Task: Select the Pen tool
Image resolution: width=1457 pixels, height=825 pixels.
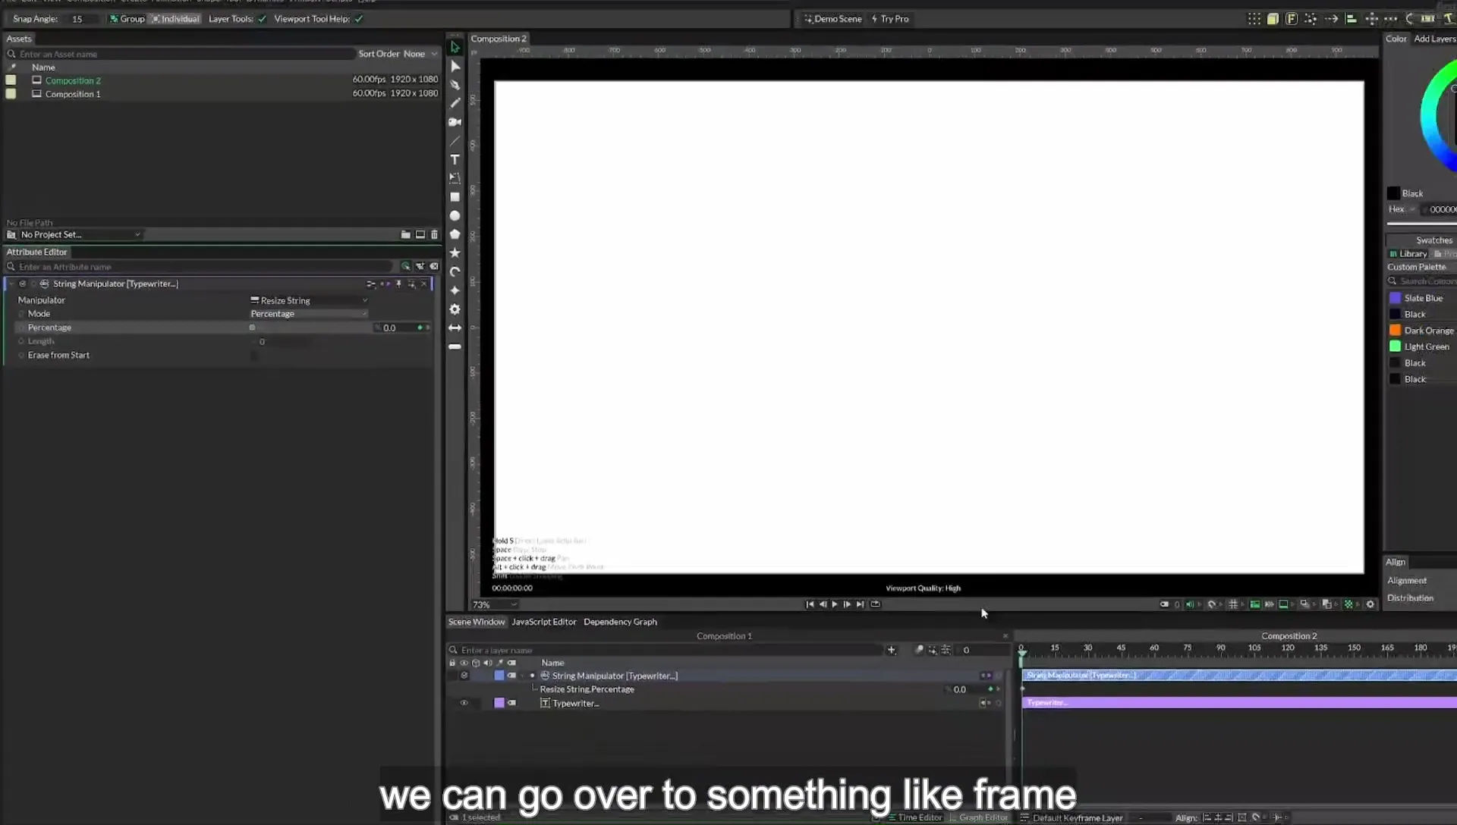Action: pos(455,85)
